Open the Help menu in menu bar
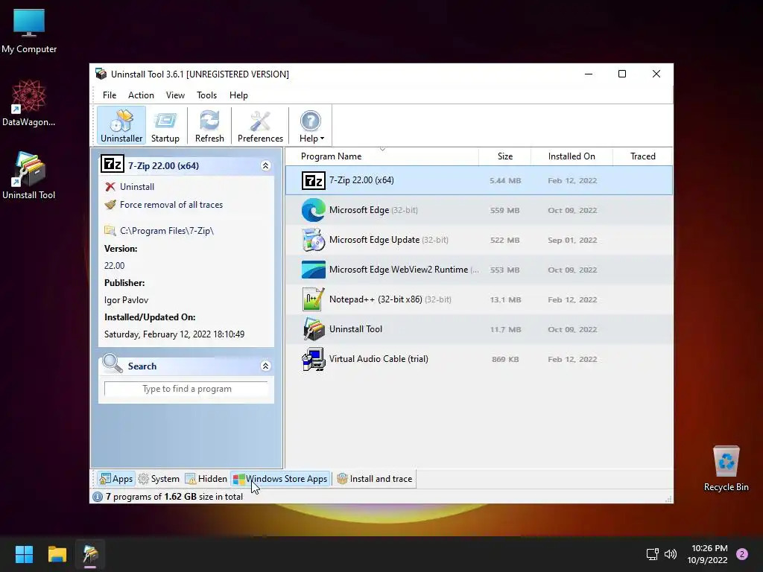The image size is (763, 572). point(238,95)
